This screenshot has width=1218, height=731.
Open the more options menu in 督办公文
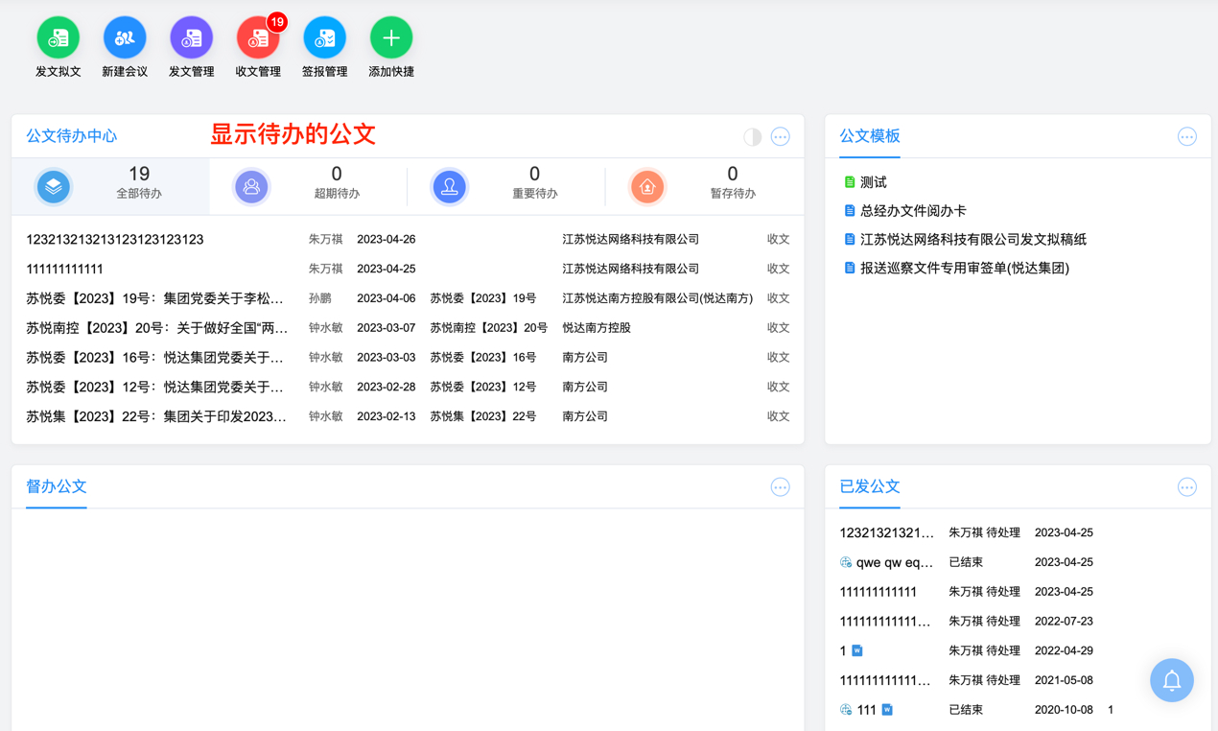781,487
